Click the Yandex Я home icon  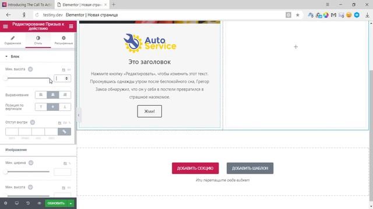[24, 15]
